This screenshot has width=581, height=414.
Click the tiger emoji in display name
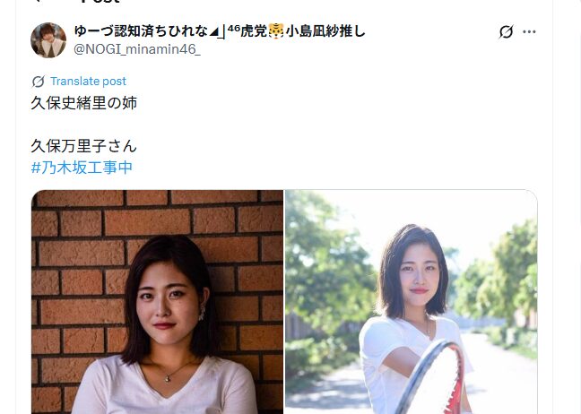pyautogui.click(x=276, y=31)
